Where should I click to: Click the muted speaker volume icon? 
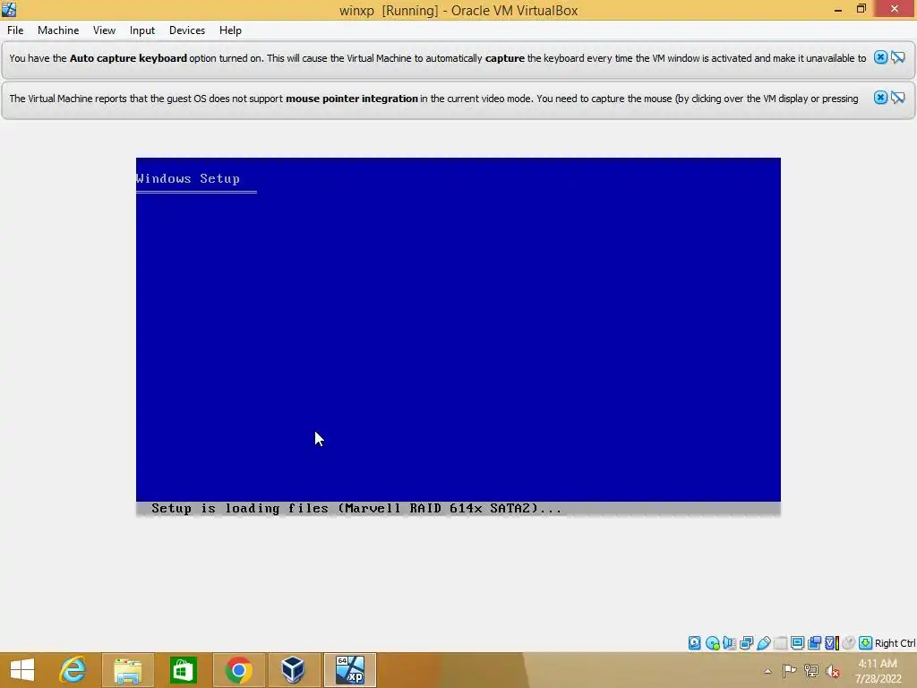pyautogui.click(x=833, y=671)
